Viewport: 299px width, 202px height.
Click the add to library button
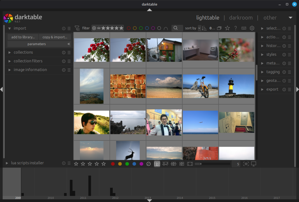(x=23, y=37)
